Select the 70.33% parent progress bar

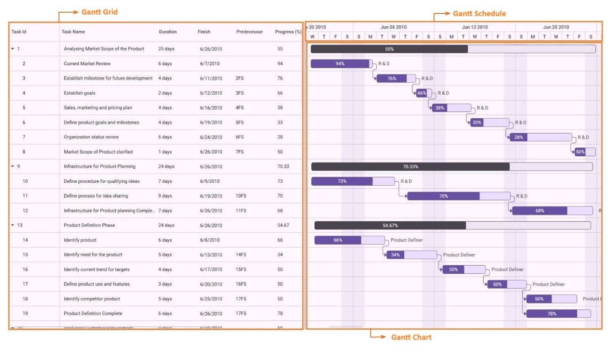click(452, 167)
